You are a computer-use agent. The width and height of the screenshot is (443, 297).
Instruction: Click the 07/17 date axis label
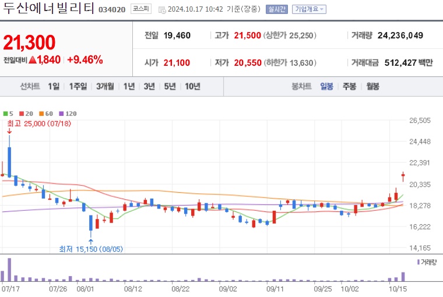(10, 289)
